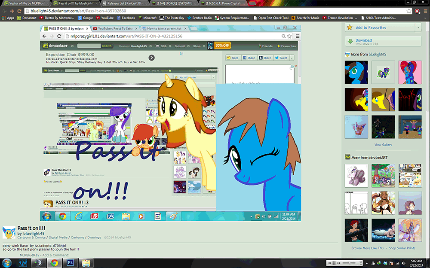This screenshot has width=430, height=268.
Task: Open the Windows Start orb
Action: [x=6, y=263]
